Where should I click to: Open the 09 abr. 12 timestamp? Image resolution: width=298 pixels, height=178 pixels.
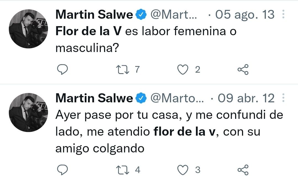(x=246, y=98)
